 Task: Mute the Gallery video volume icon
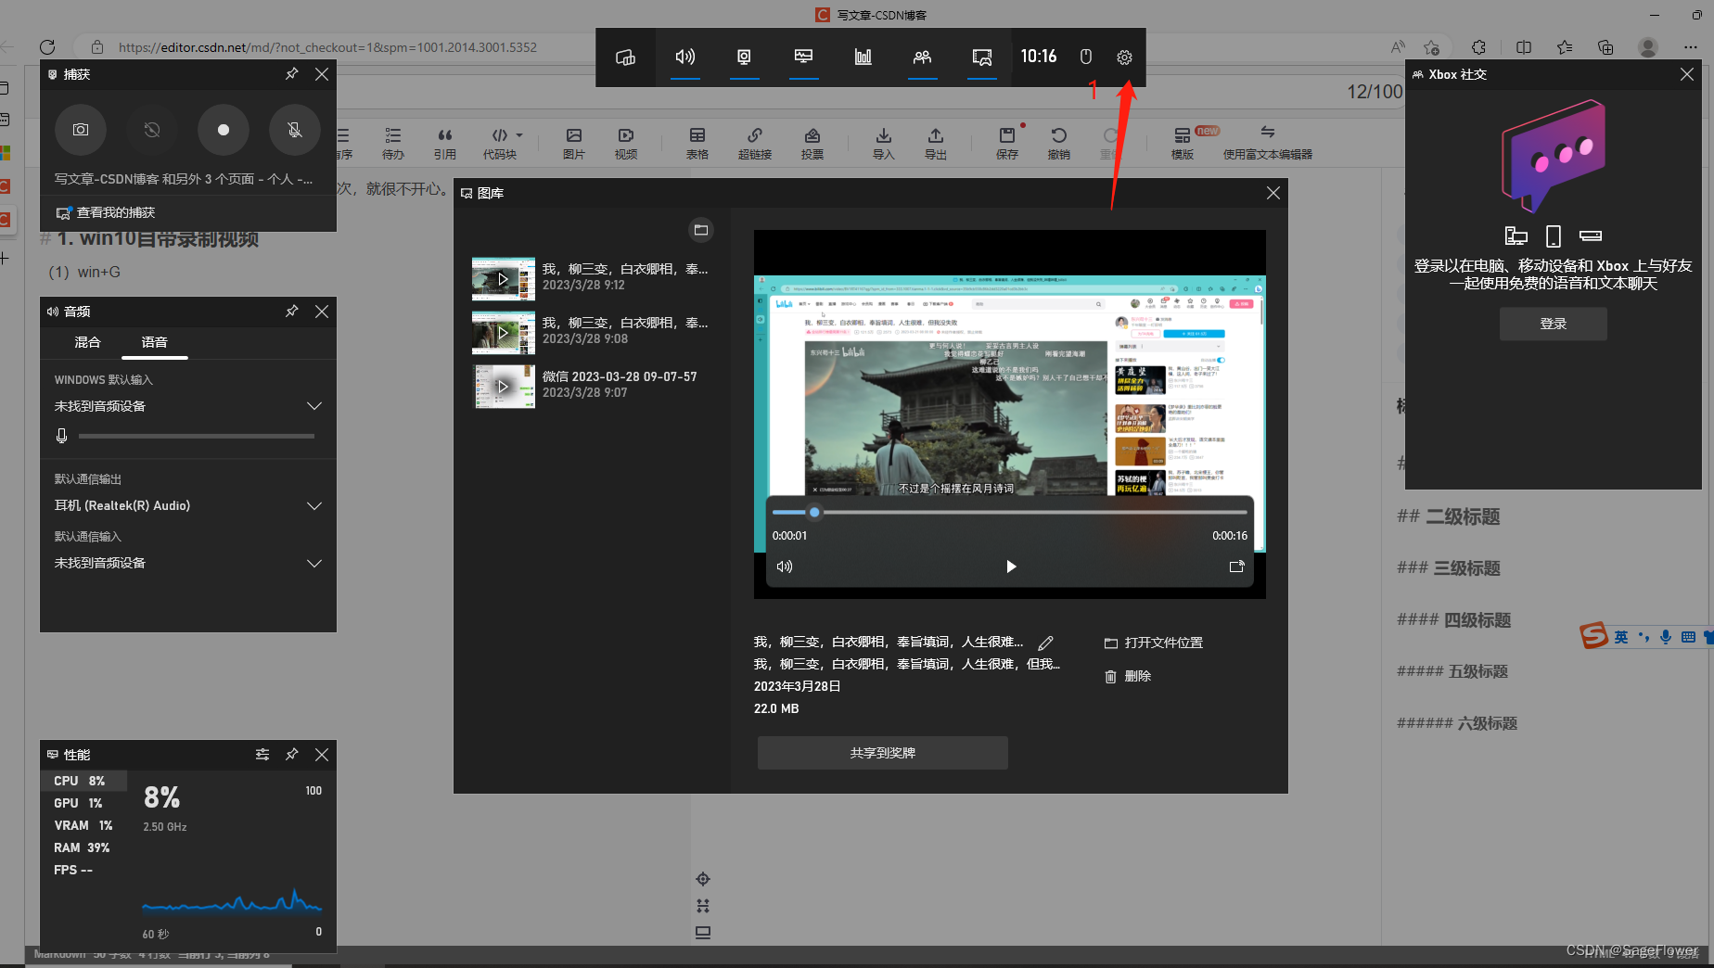785,567
